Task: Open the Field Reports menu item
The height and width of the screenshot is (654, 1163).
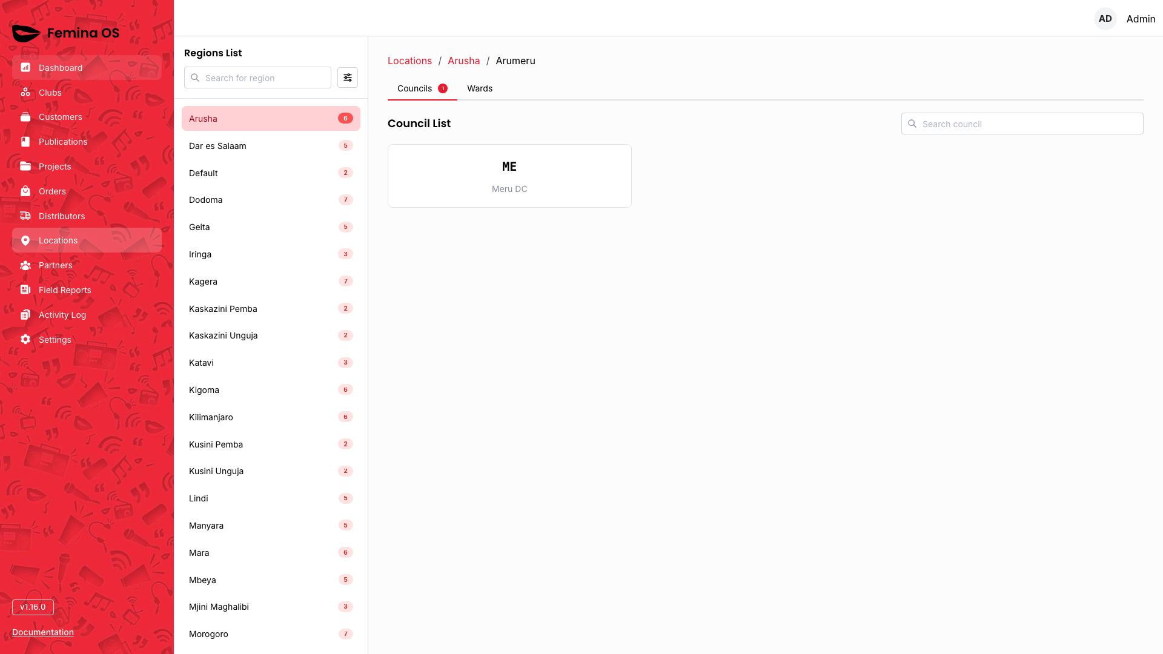Action: (x=87, y=289)
